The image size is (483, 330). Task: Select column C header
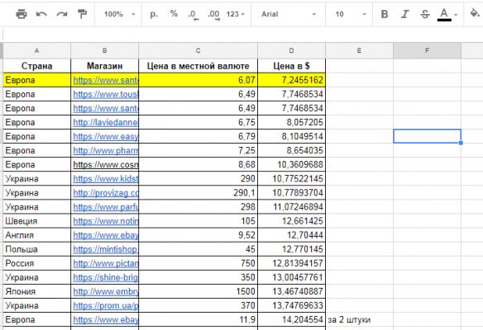point(198,50)
